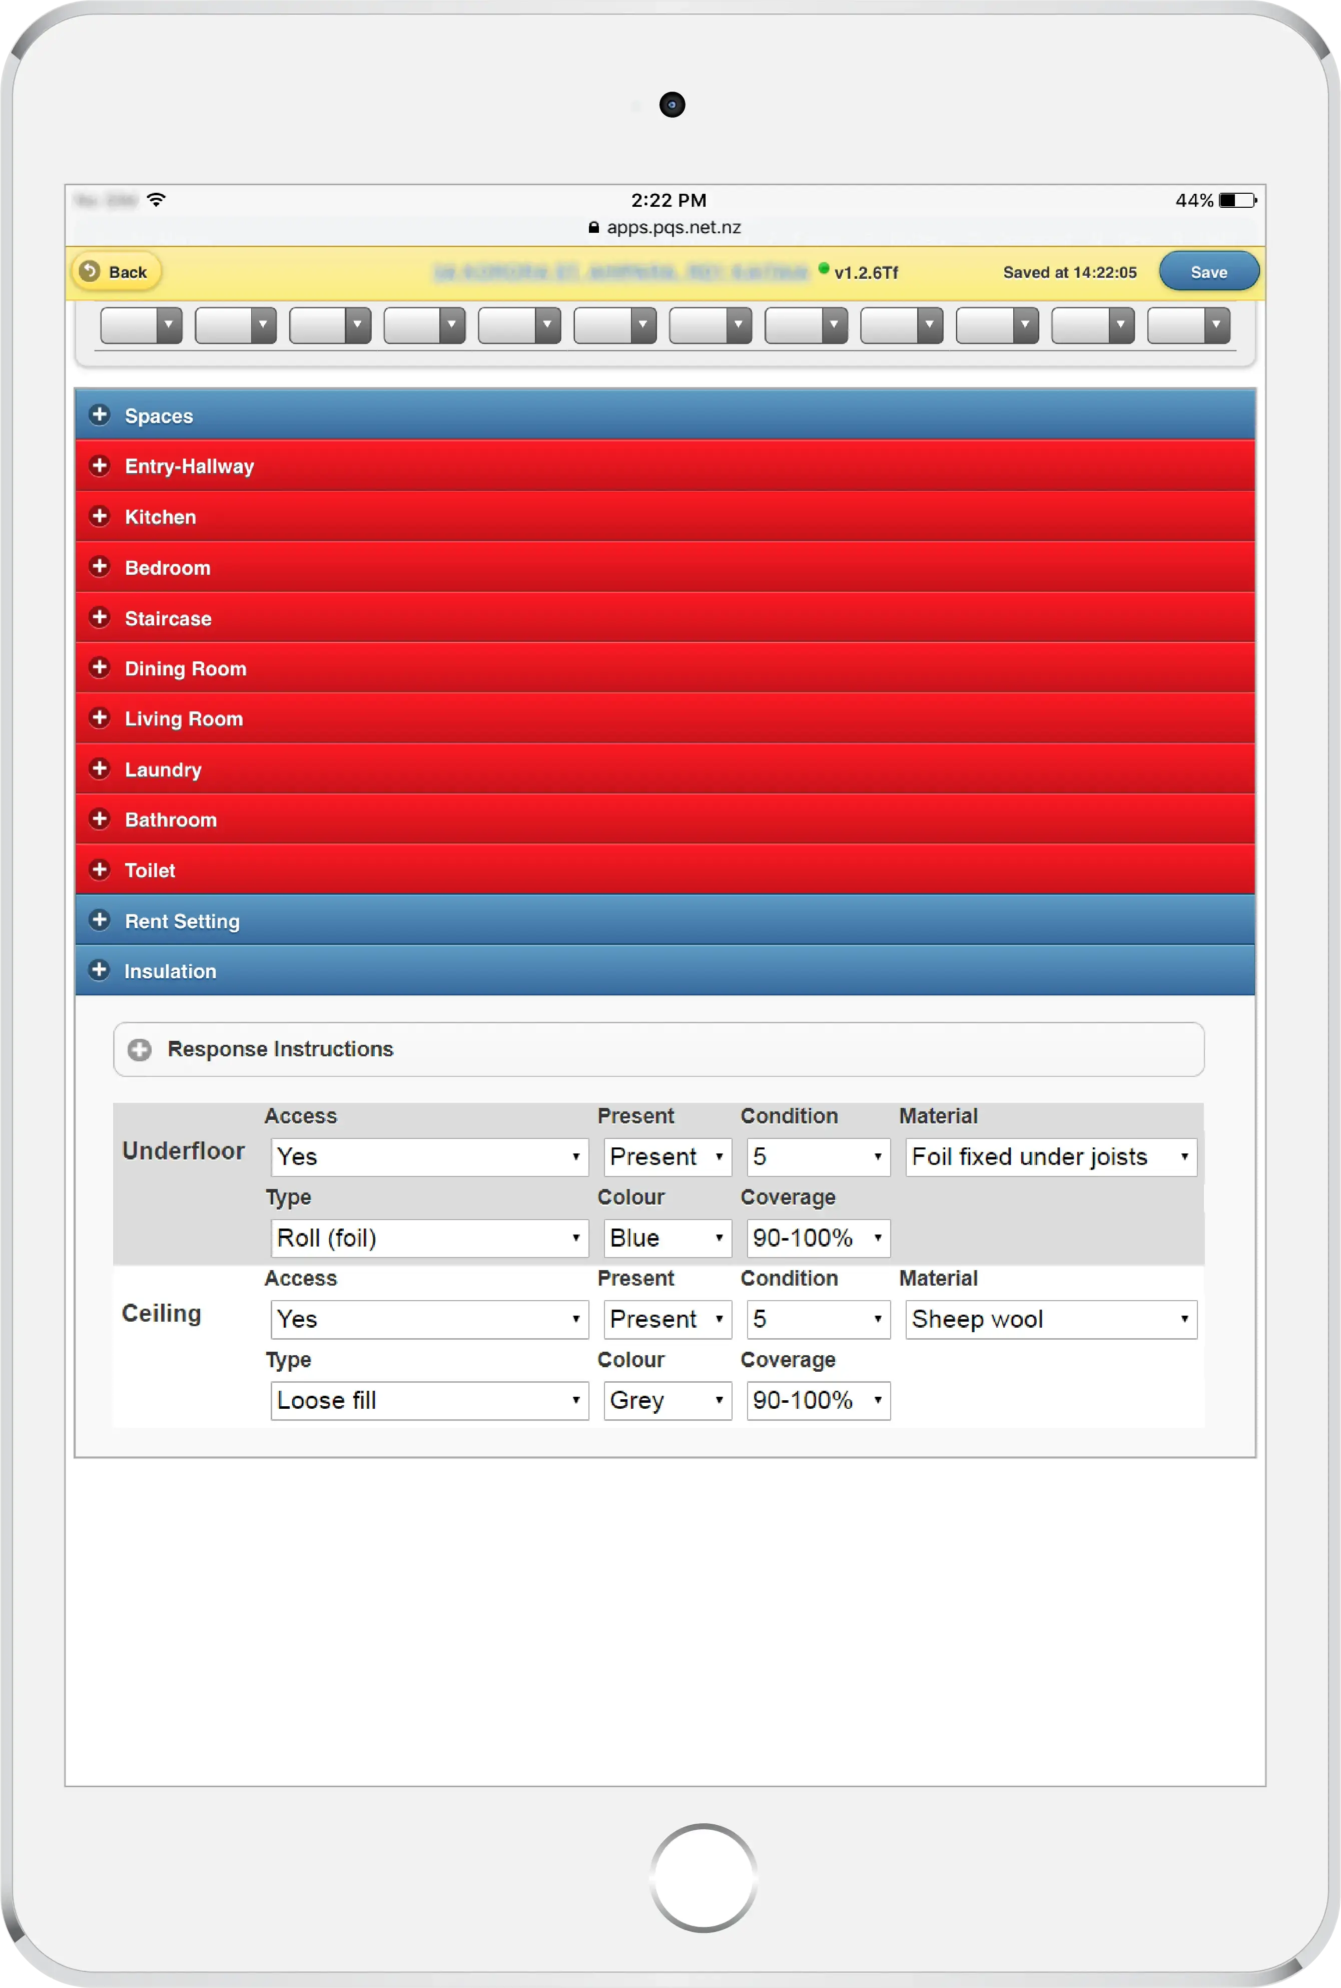The height and width of the screenshot is (1988, 1341).
Task: Click the plus icon beside Laundry
Action: point(99,769)
